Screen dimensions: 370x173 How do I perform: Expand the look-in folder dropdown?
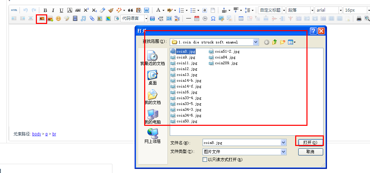point(256,42)
